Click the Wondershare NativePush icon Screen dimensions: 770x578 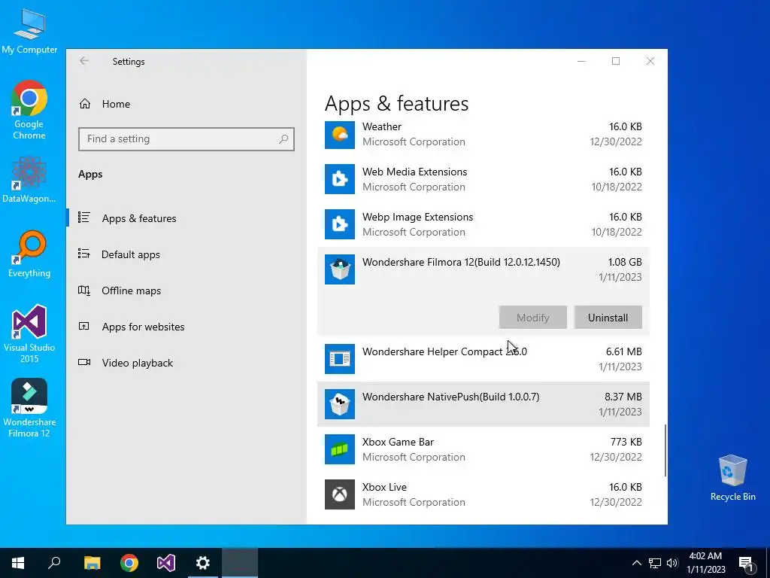pyautogui.click(x=339, y=404)
